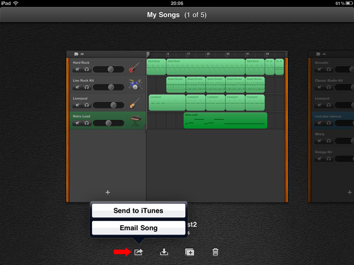Select the Liverpool bass guitar icon

(135, 102)
